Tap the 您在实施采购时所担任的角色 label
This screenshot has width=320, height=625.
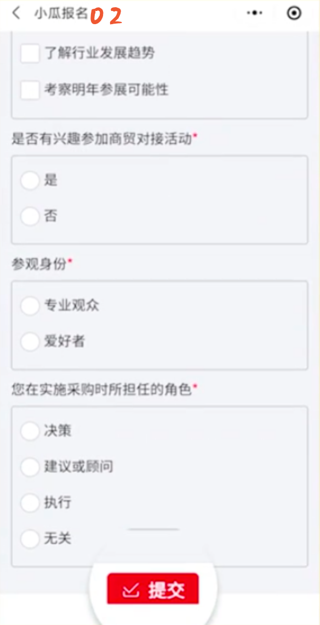click(102, 389)
